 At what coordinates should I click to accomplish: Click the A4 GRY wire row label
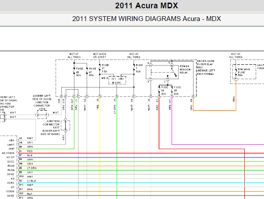[x=26, y=143]
